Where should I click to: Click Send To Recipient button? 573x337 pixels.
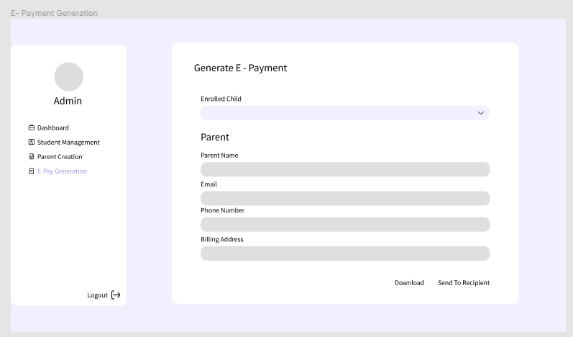pyautogui.click(x=464, y=283)
